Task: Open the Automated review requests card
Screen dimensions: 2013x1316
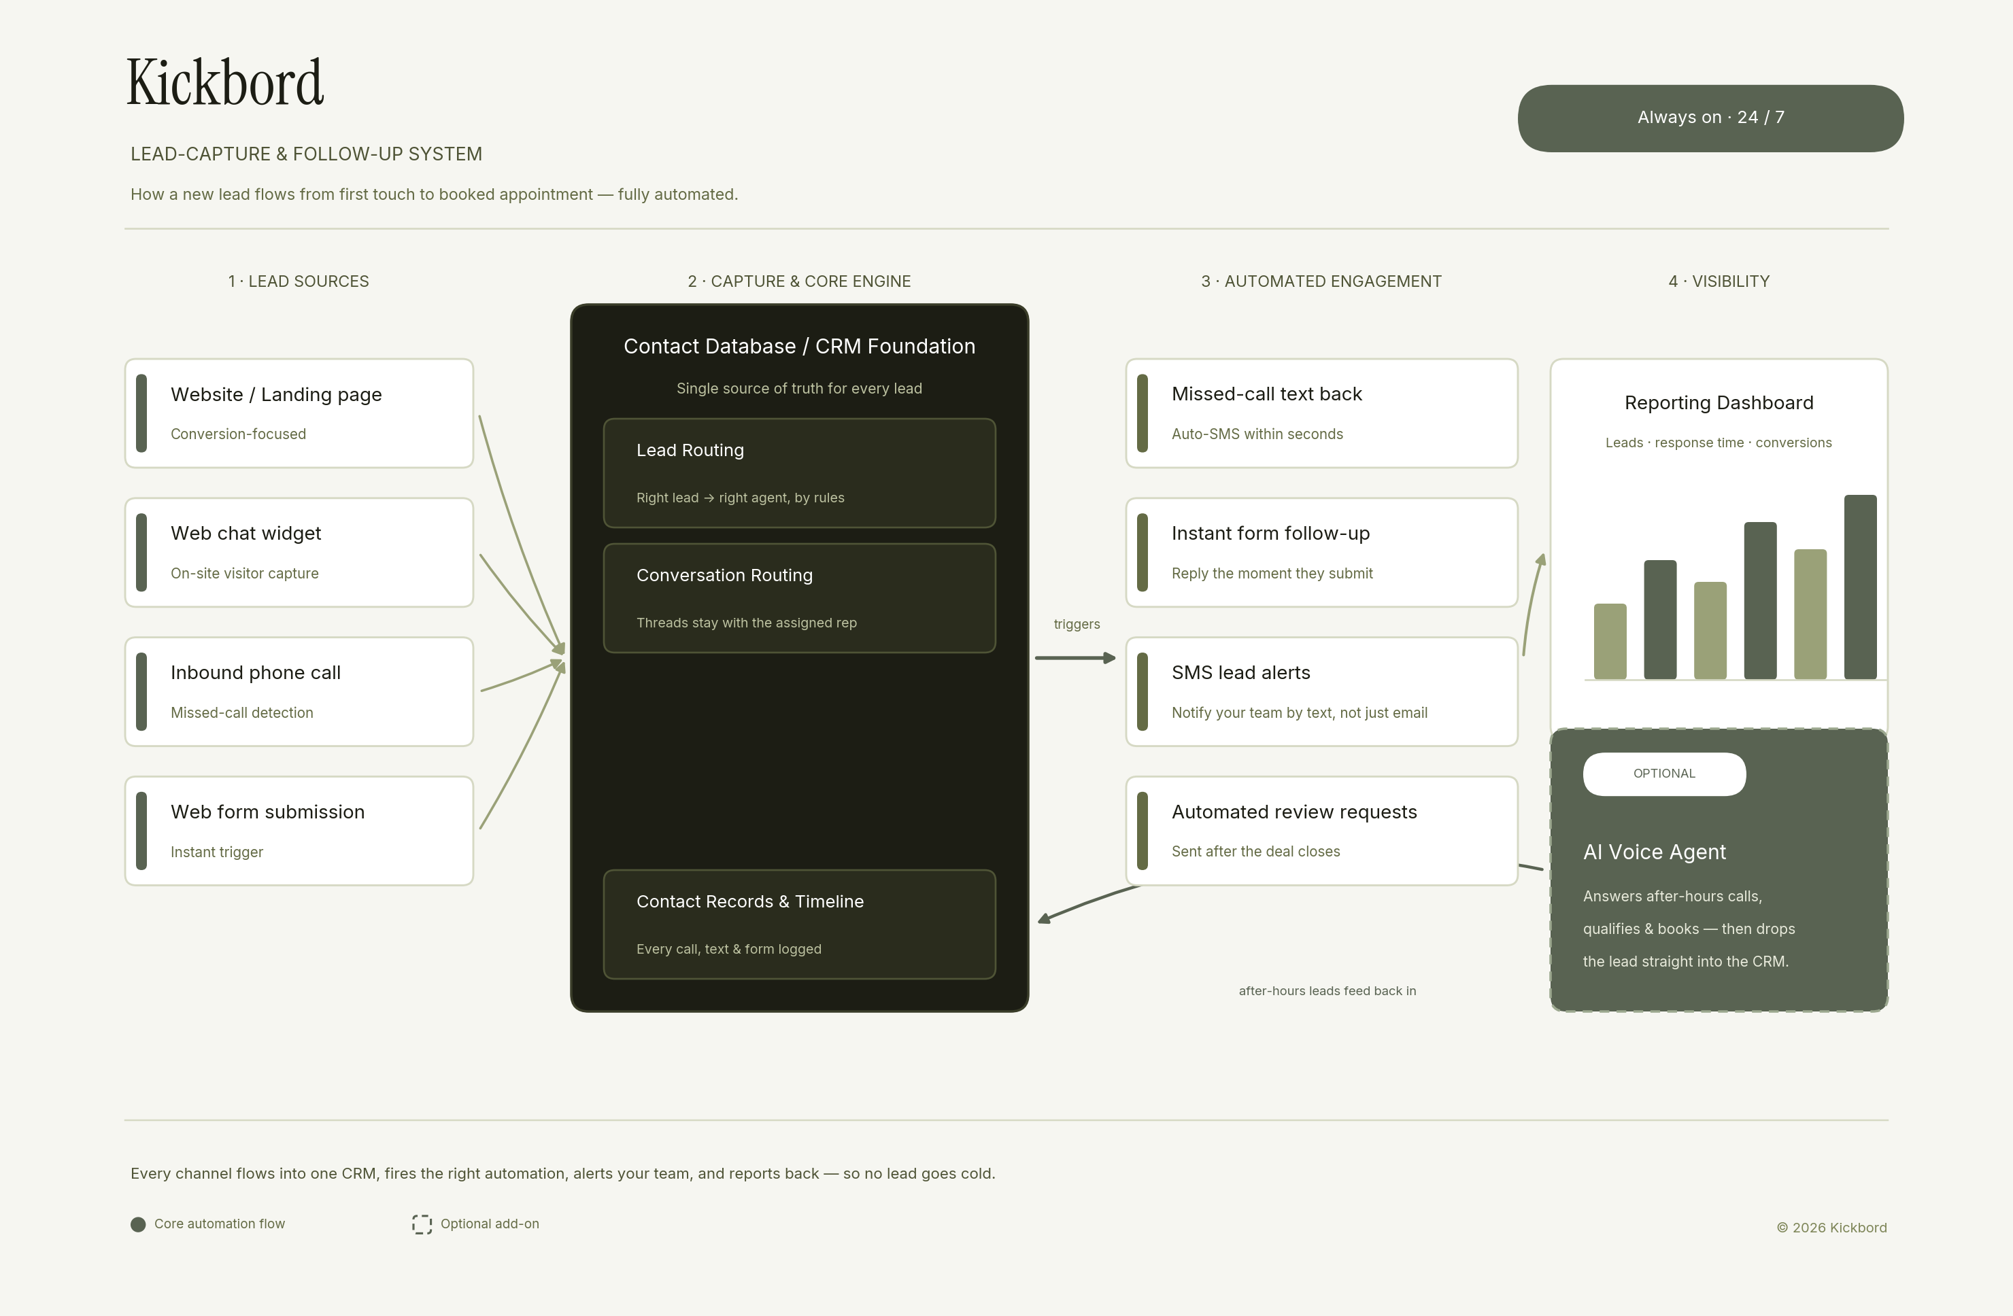Action: [1321, 831]
